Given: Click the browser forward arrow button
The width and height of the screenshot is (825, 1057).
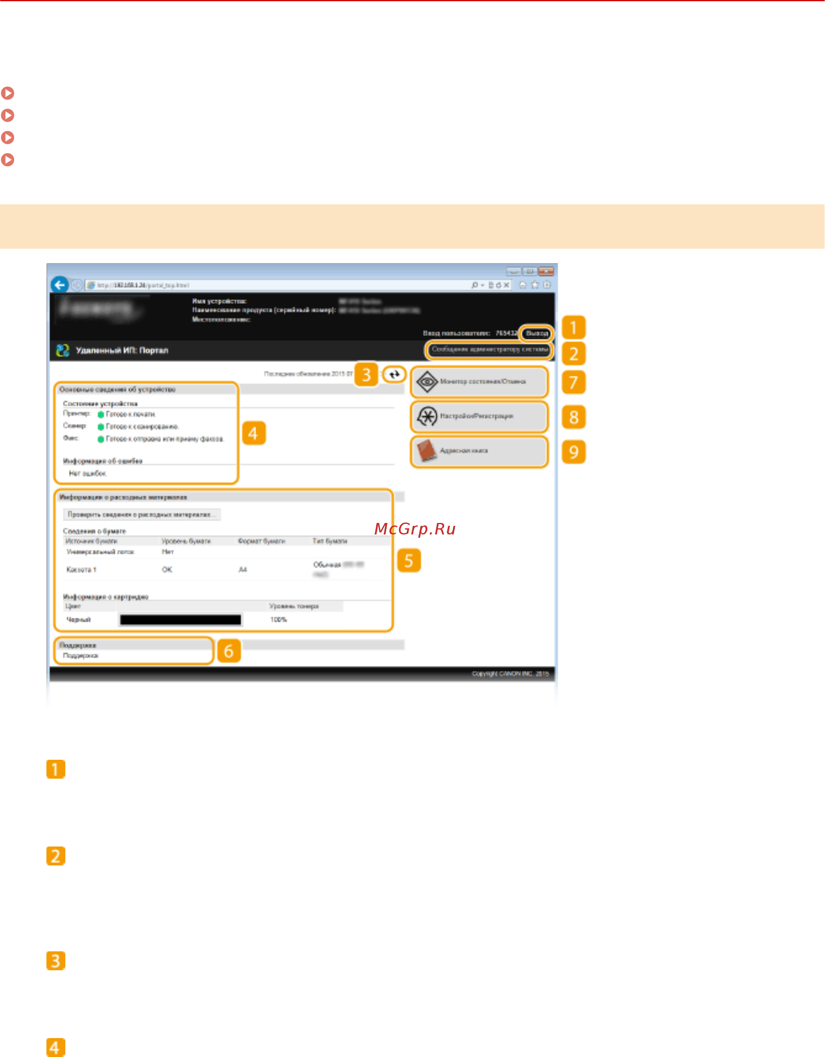Looking at the screenshot, I should [x=76, y=286].
